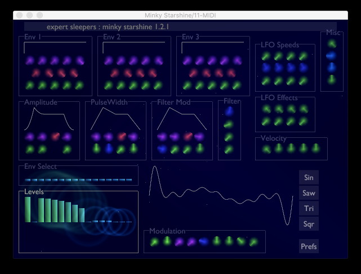Open the Prefs panel
This screenshot has height=274, width=361.
(309, 246)
